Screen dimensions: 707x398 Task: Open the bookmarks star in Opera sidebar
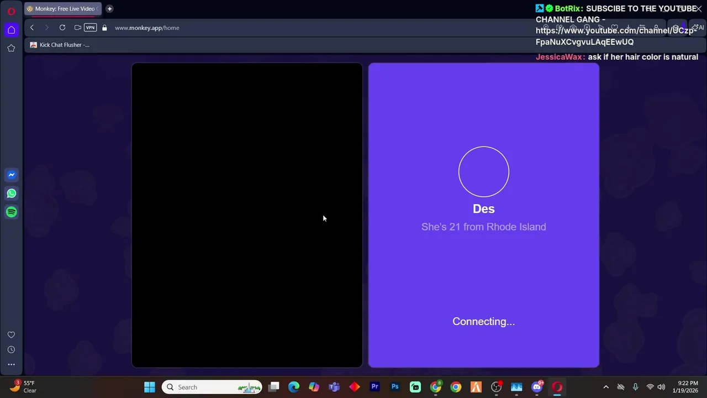click(x=11, y=48)
